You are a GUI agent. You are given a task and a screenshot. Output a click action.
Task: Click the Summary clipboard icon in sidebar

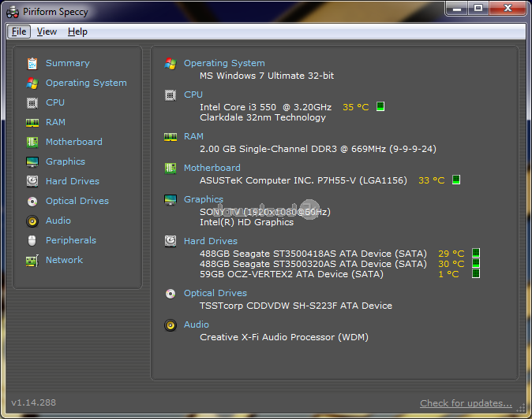click(x=32, y=63)
